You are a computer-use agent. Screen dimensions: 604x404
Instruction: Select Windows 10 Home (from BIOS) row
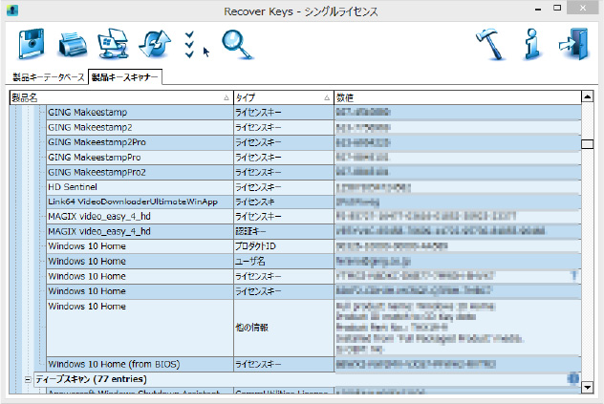point(313,364)
